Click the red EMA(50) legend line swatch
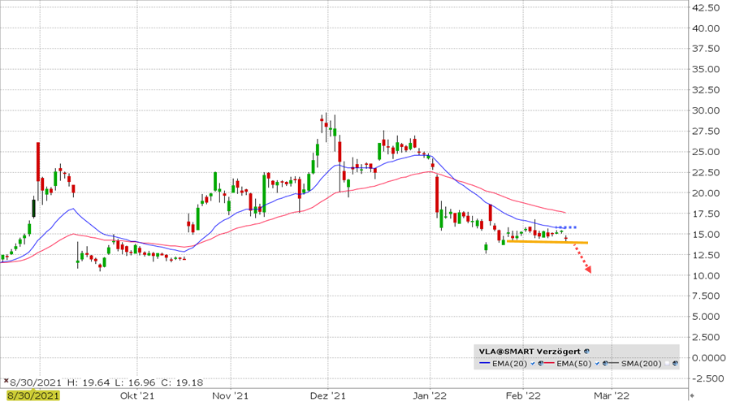The width and height of the screenshot is (731, 406). pos(549,363)
